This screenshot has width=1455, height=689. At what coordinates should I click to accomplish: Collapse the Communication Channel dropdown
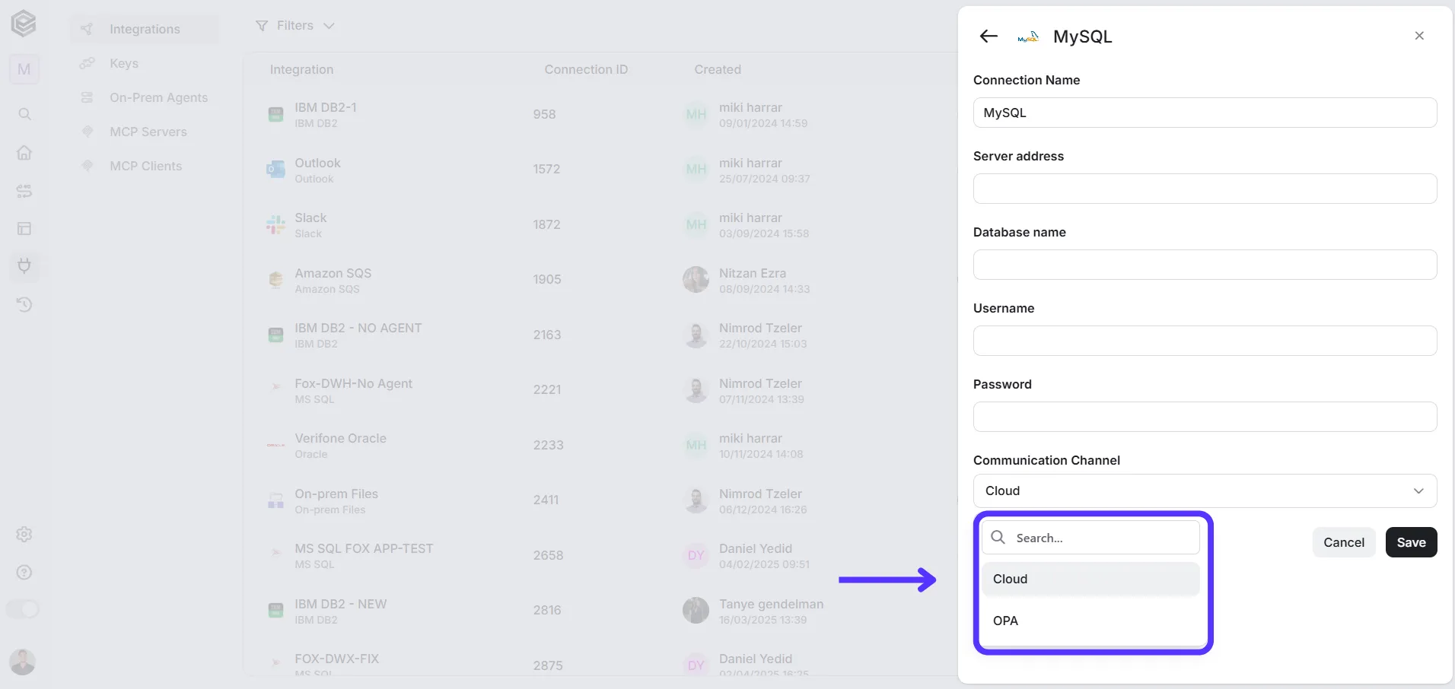(x=1205, y=491)
